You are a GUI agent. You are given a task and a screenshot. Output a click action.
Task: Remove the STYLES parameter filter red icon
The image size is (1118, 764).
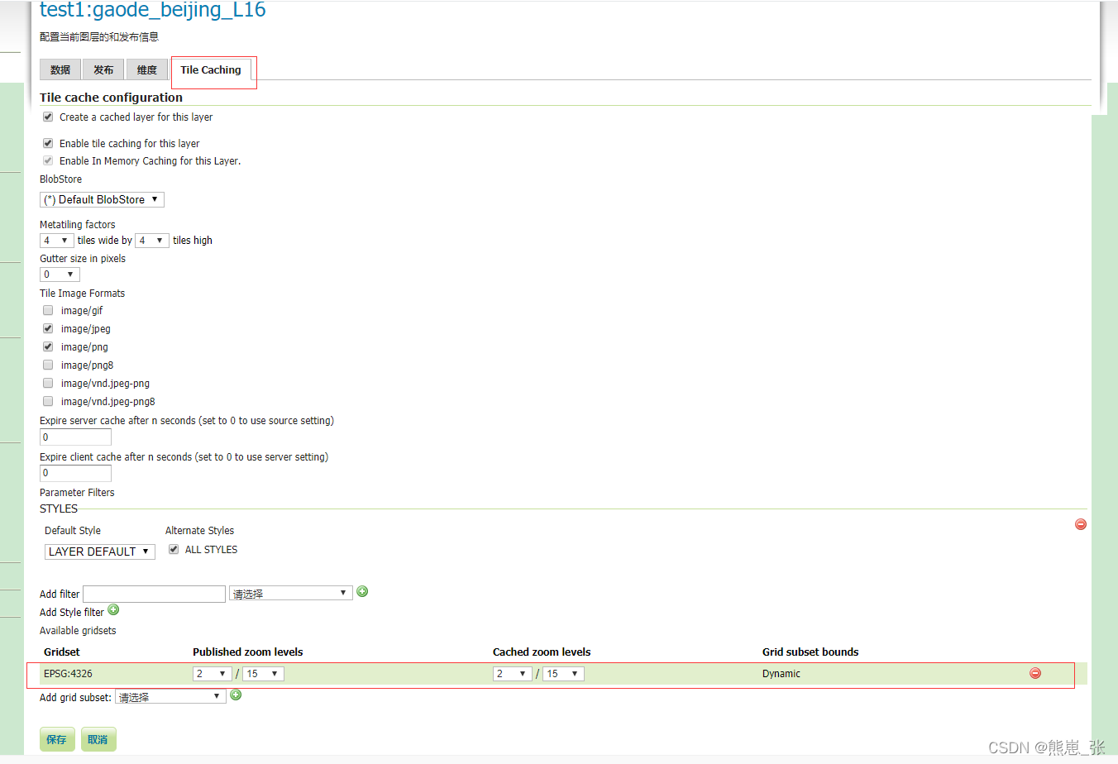tap(1080, 524)
